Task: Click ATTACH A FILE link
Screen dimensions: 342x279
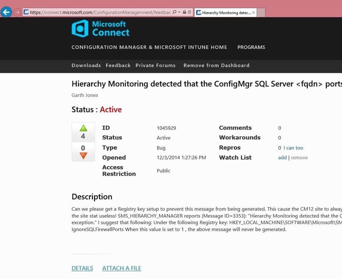Action: point(122,268)
